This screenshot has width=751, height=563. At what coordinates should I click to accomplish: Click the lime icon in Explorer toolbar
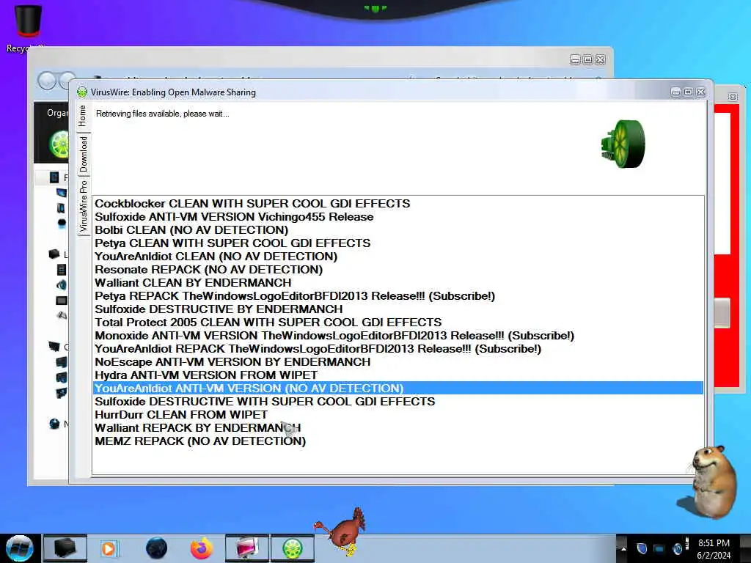(59, 144)
